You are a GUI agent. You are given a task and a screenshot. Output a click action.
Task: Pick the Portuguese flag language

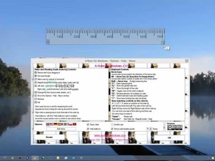pos(74,124)
